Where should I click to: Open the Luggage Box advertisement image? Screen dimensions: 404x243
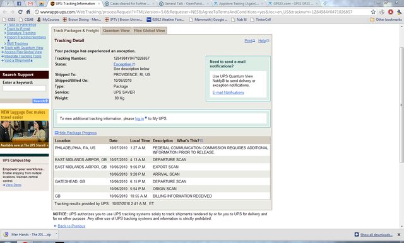point(24,128)
